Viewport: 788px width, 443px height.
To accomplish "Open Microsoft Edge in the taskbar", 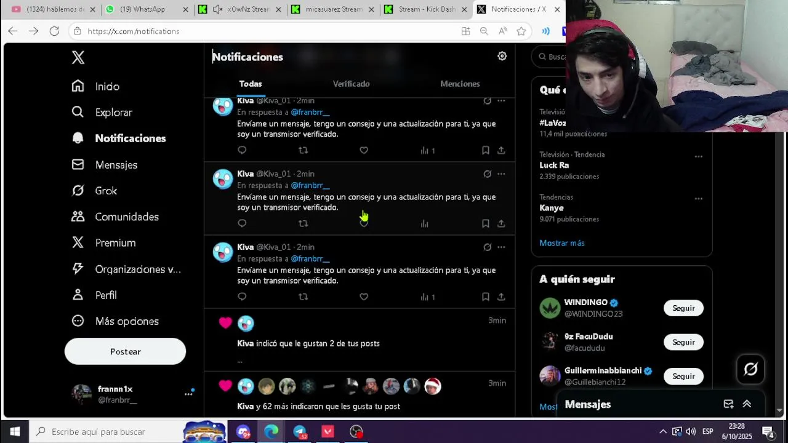I will pyautogui.click(x=271, y=431).
